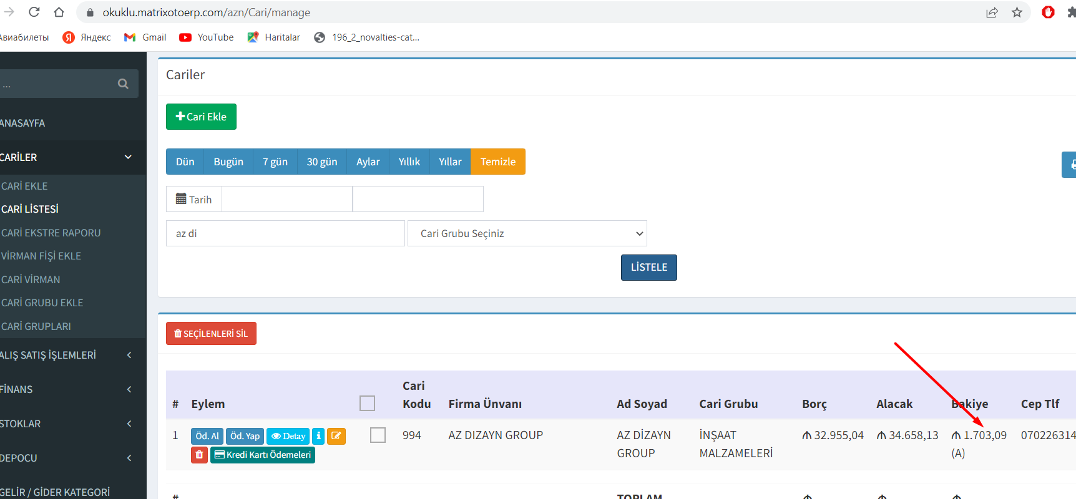Click the red trash icon in row 1
The height and width of the screenshot is (499, 1076).
coord(199,455)
